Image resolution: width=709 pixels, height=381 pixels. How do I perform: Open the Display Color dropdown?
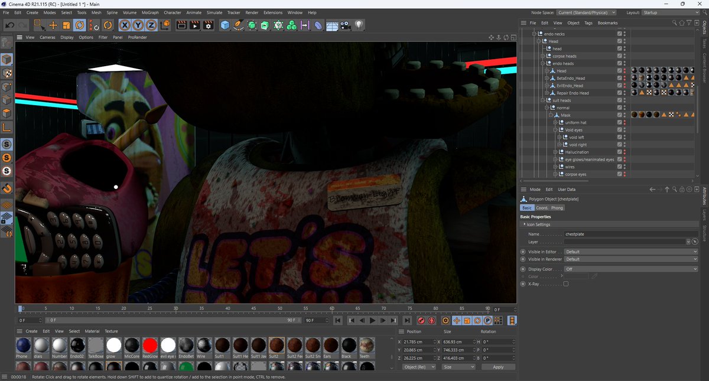(631, 269)
